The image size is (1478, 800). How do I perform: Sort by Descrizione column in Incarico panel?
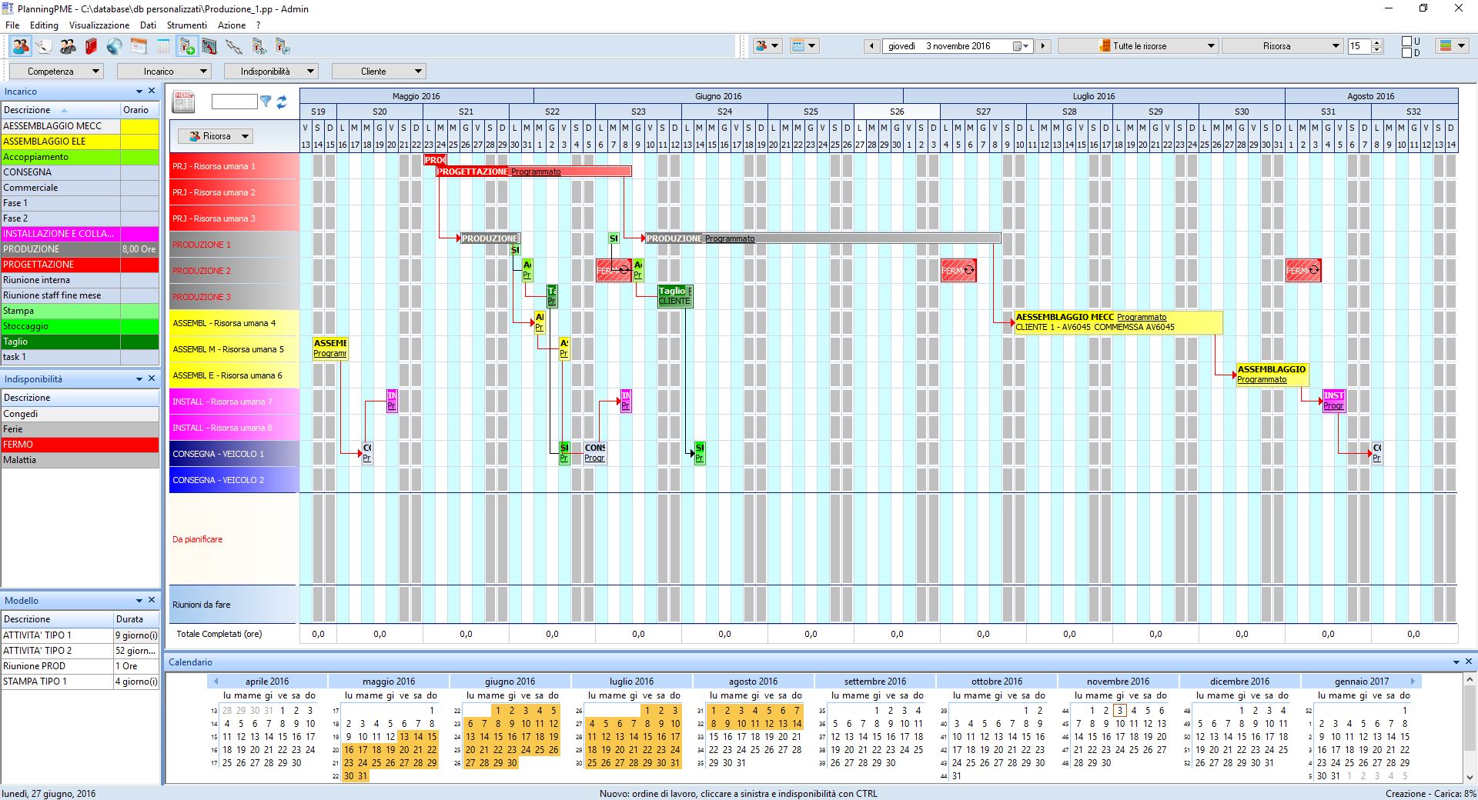pos(61,110)
